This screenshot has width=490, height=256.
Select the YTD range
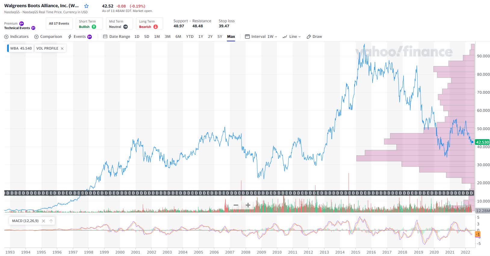pos(190,37)
